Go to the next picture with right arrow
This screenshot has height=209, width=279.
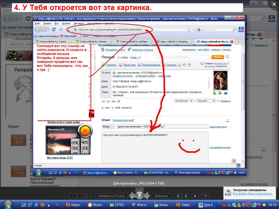click(147, 196)
